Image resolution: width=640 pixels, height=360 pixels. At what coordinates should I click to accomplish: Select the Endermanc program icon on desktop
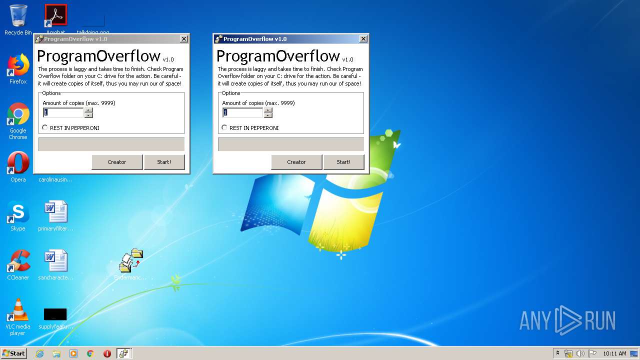point(130,265)
